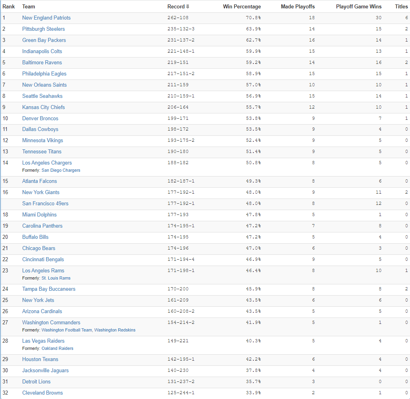Open the New York Giants link
This screenshot has width=410, height=399.
[41, 193]
